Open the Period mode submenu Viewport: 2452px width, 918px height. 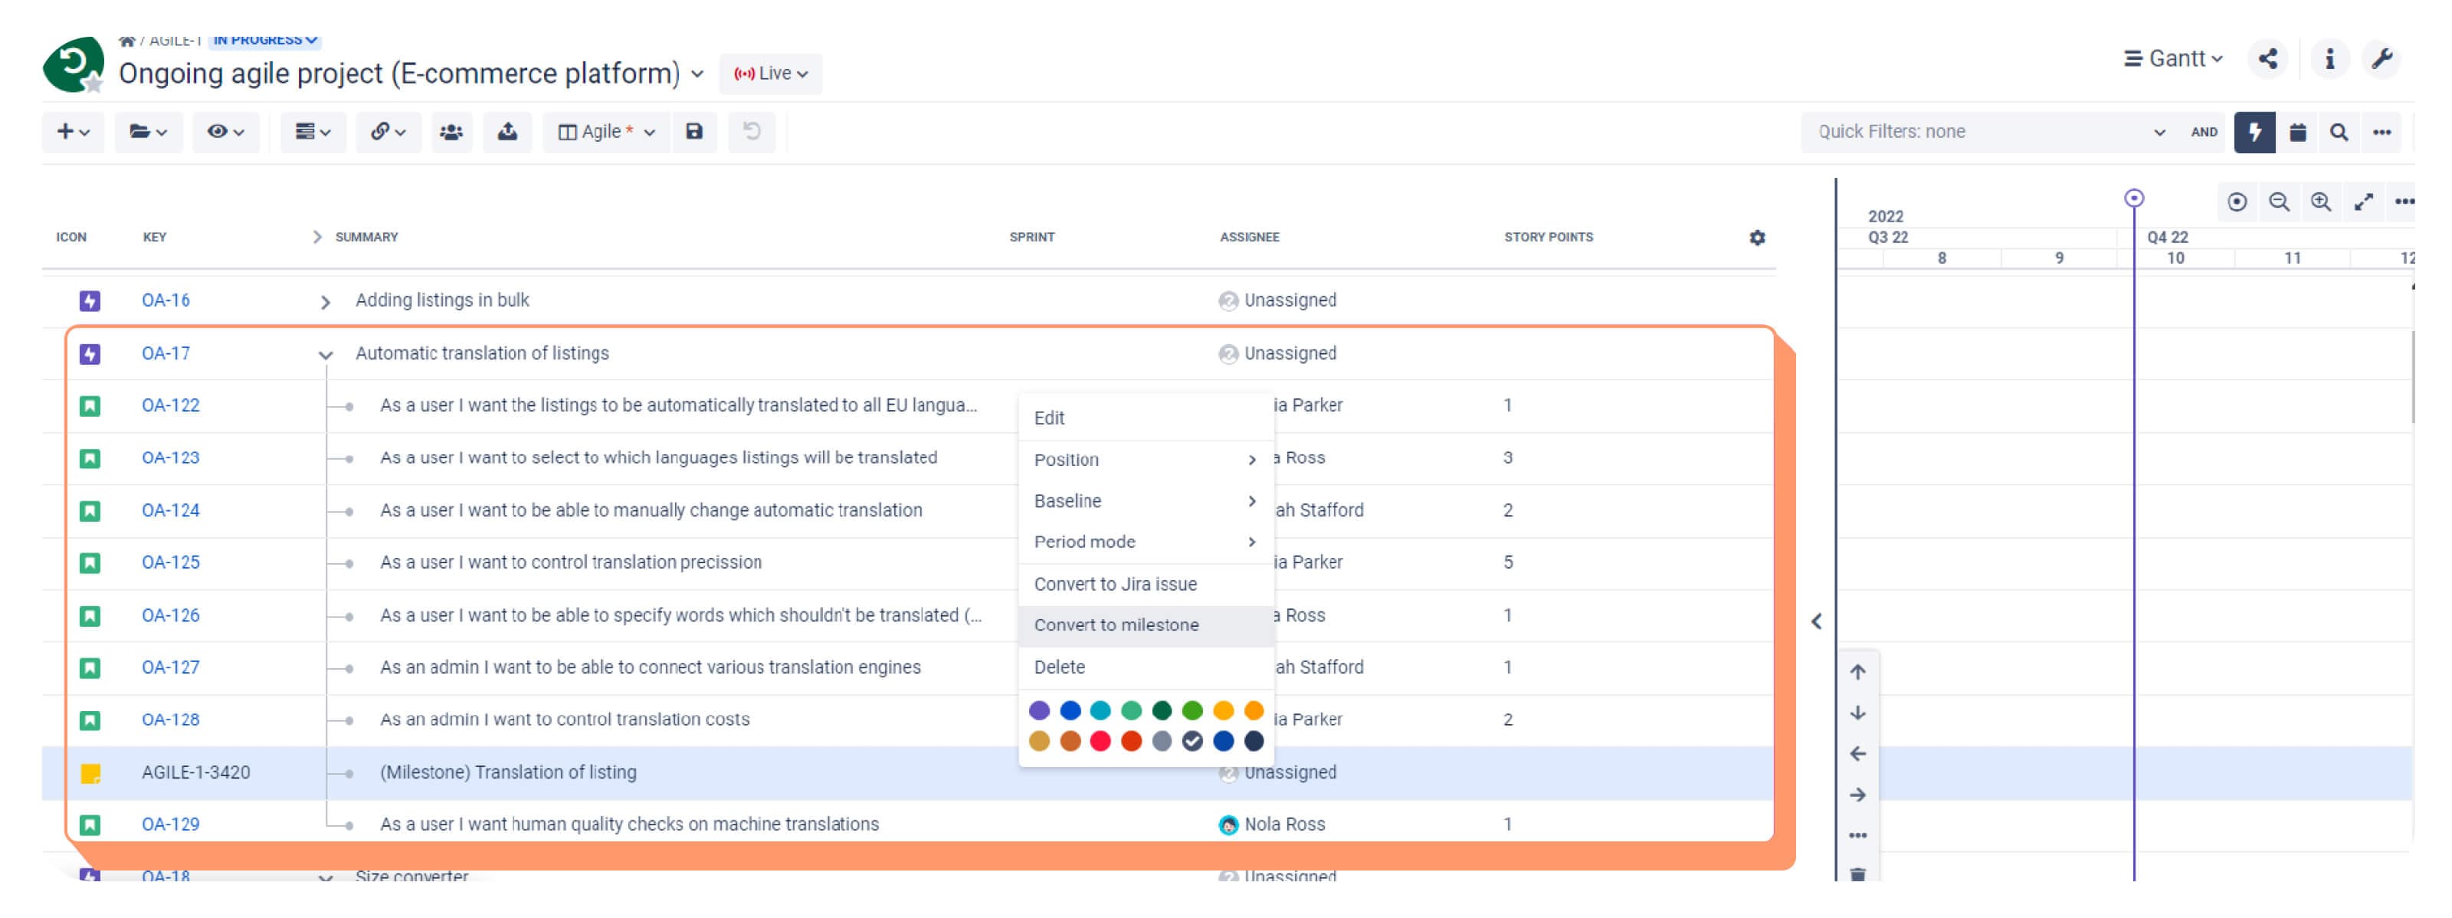coord(1146,542)
